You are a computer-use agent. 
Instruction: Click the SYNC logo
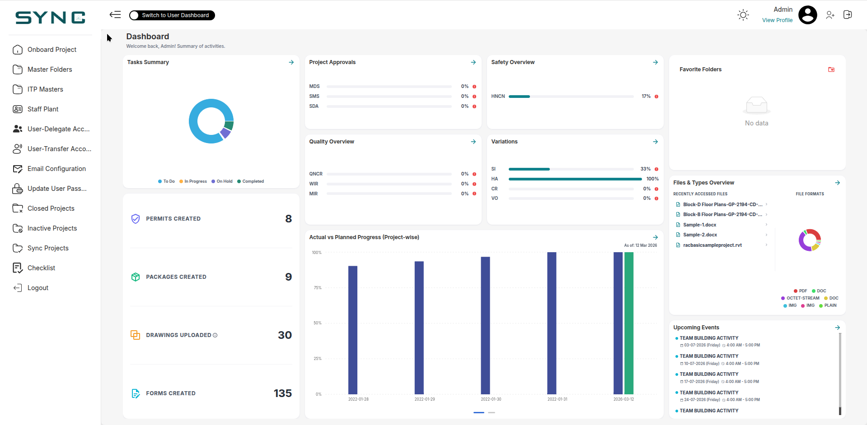(50, 17)
